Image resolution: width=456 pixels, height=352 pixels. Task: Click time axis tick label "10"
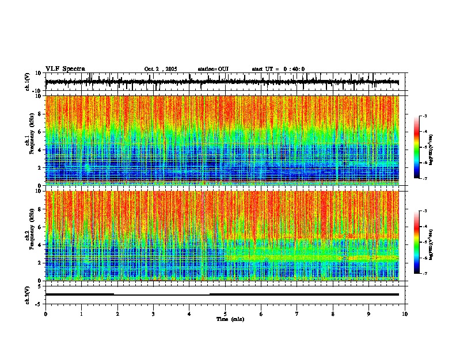(405, 314)
